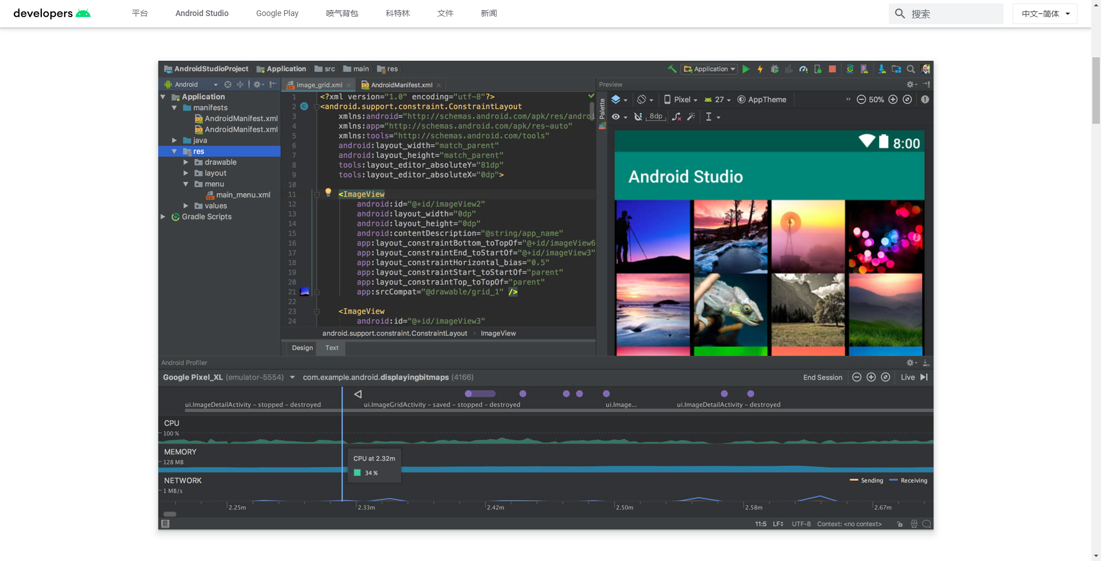The height and width of the screenshot is (561, 1101).
Task: Click the user avatar in IDE toolbar
Action: (x=925, y=69)
